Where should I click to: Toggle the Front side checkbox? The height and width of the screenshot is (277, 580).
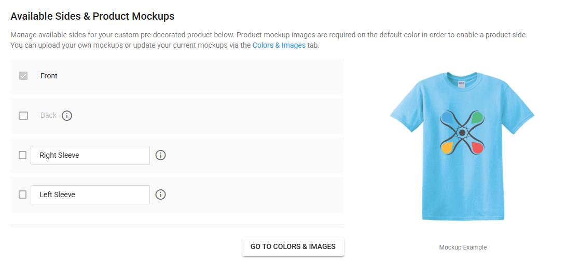point(23,76)
